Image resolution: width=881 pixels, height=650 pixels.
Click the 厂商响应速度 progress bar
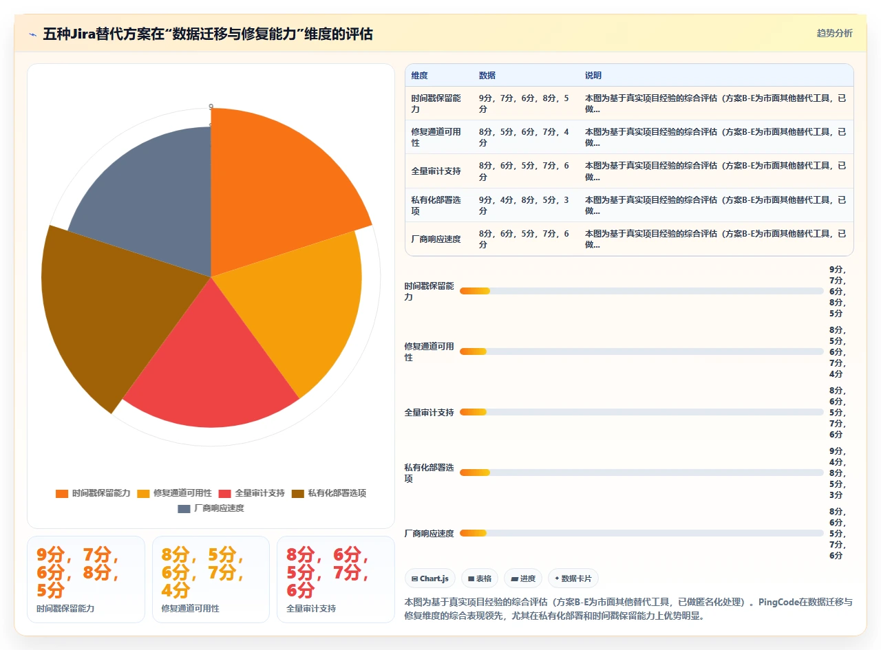[x=641, y=533]
